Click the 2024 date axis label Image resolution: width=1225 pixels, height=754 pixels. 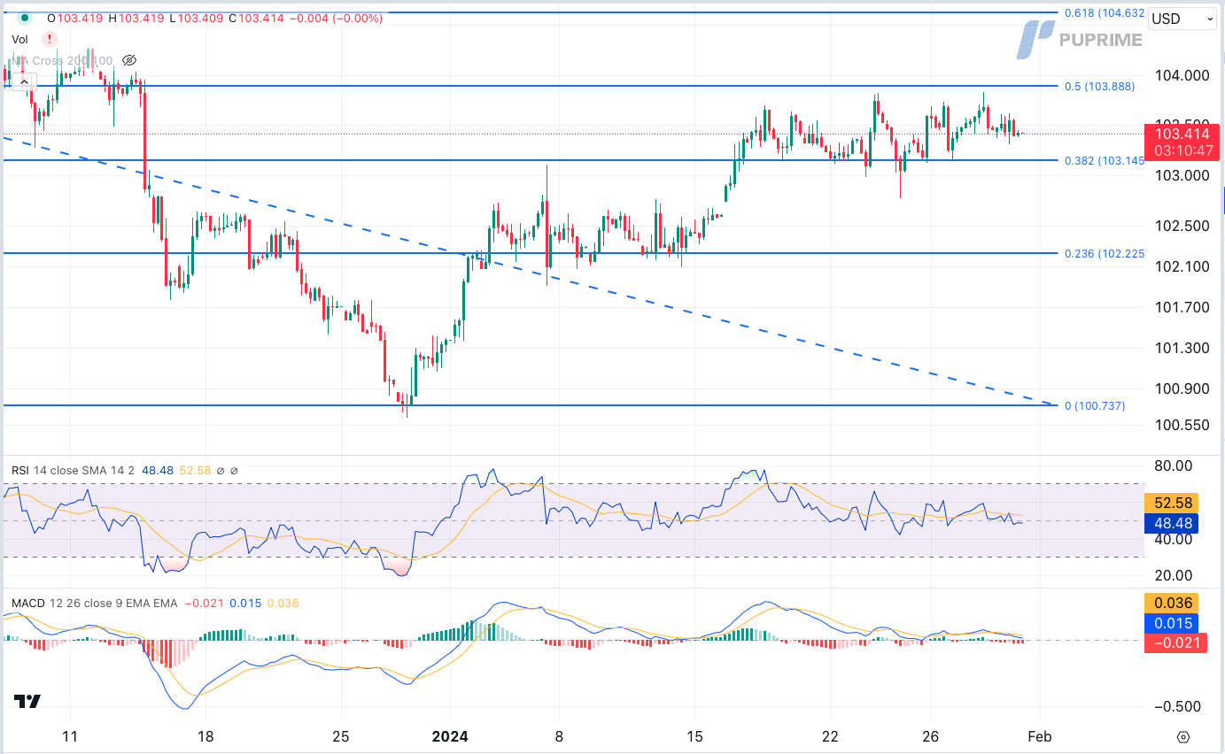point(451,737)
